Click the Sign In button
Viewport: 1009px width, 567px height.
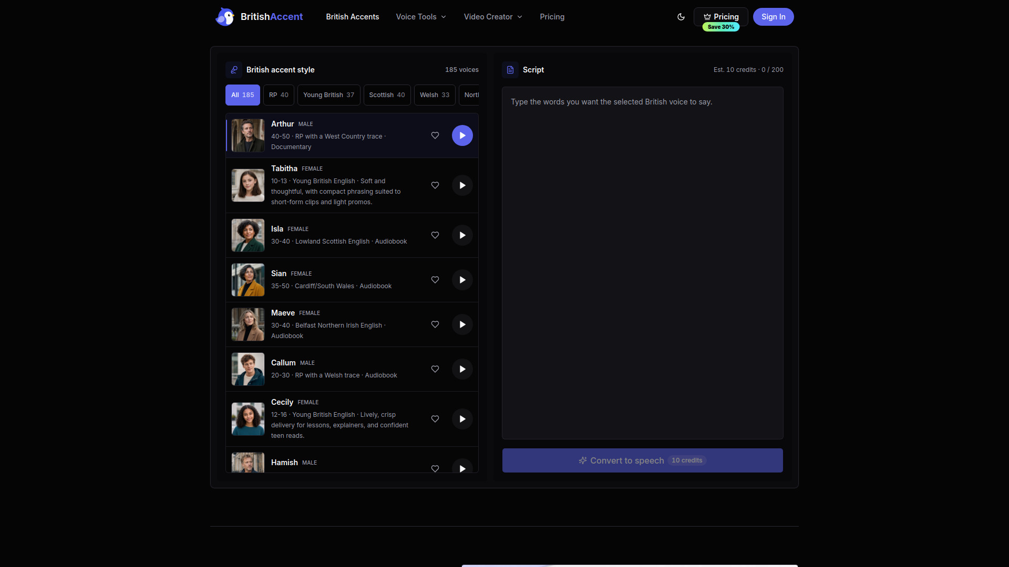(x=774, y=17)
